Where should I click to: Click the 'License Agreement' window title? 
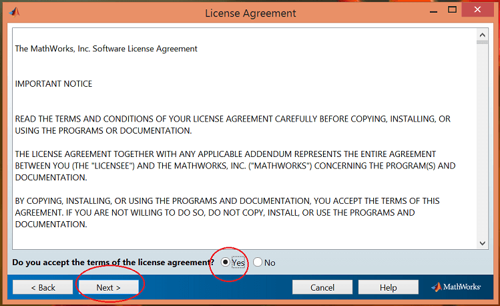coord(250,13)
